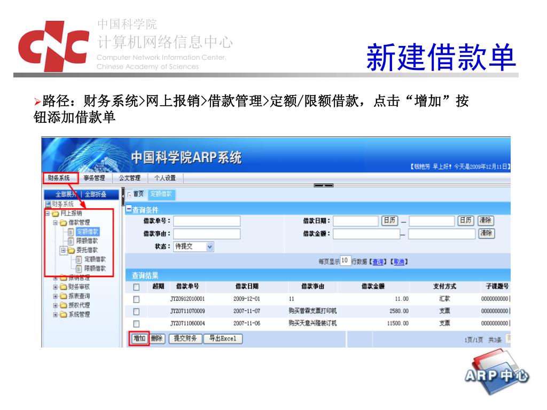547x410 pixels.
Task: Click the header collapse handle below the banner
Action: [x=323, y=185]
